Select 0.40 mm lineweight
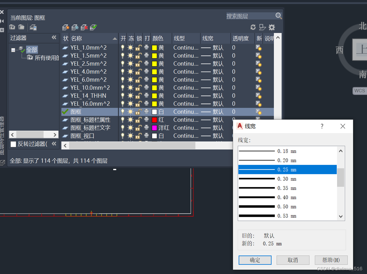367x274 pixels. pos(287,197)
